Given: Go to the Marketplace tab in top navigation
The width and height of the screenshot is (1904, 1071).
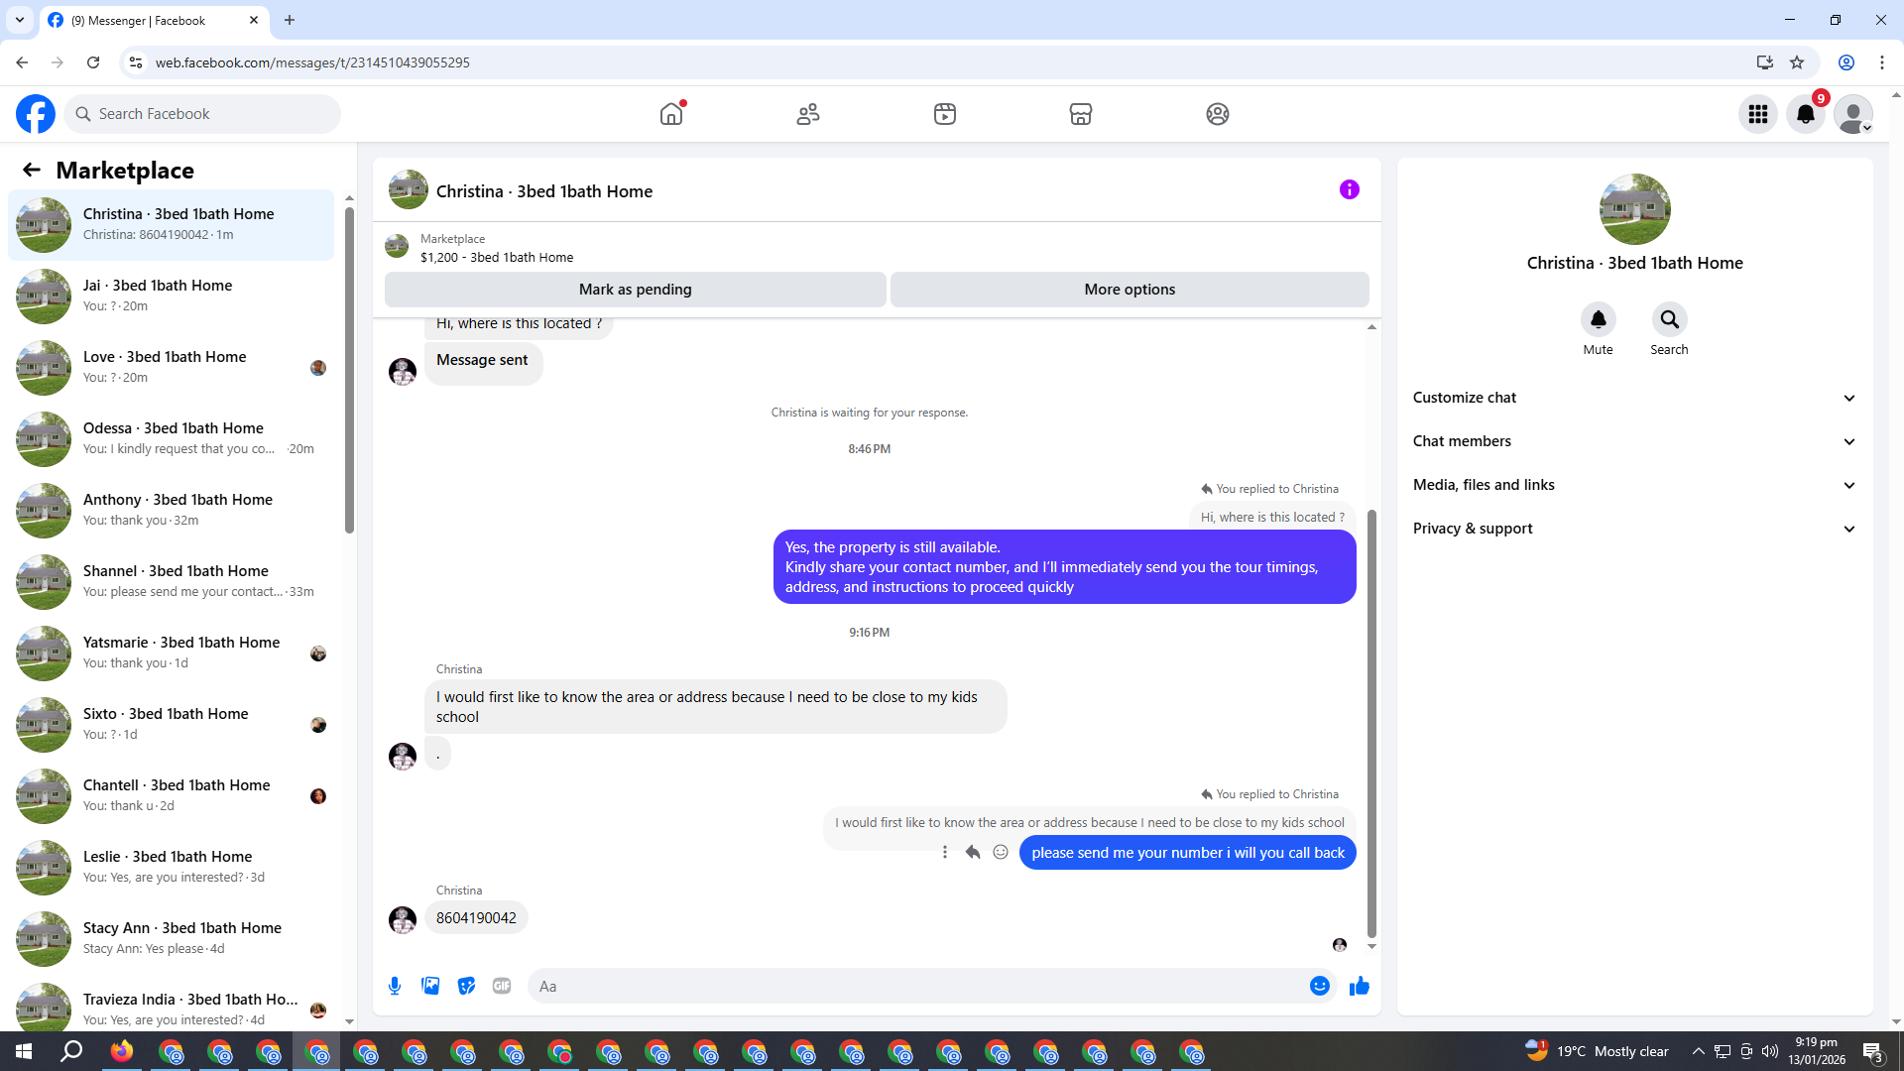Looking at the screenshot, I should coord(1080,114).
